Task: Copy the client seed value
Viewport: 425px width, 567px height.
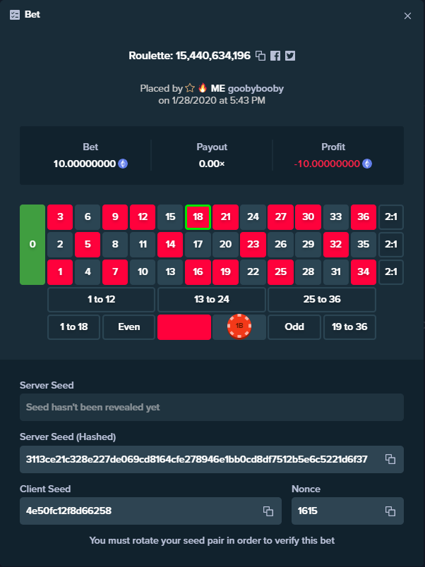Action: pyautogui.click(x=268, y=511)
